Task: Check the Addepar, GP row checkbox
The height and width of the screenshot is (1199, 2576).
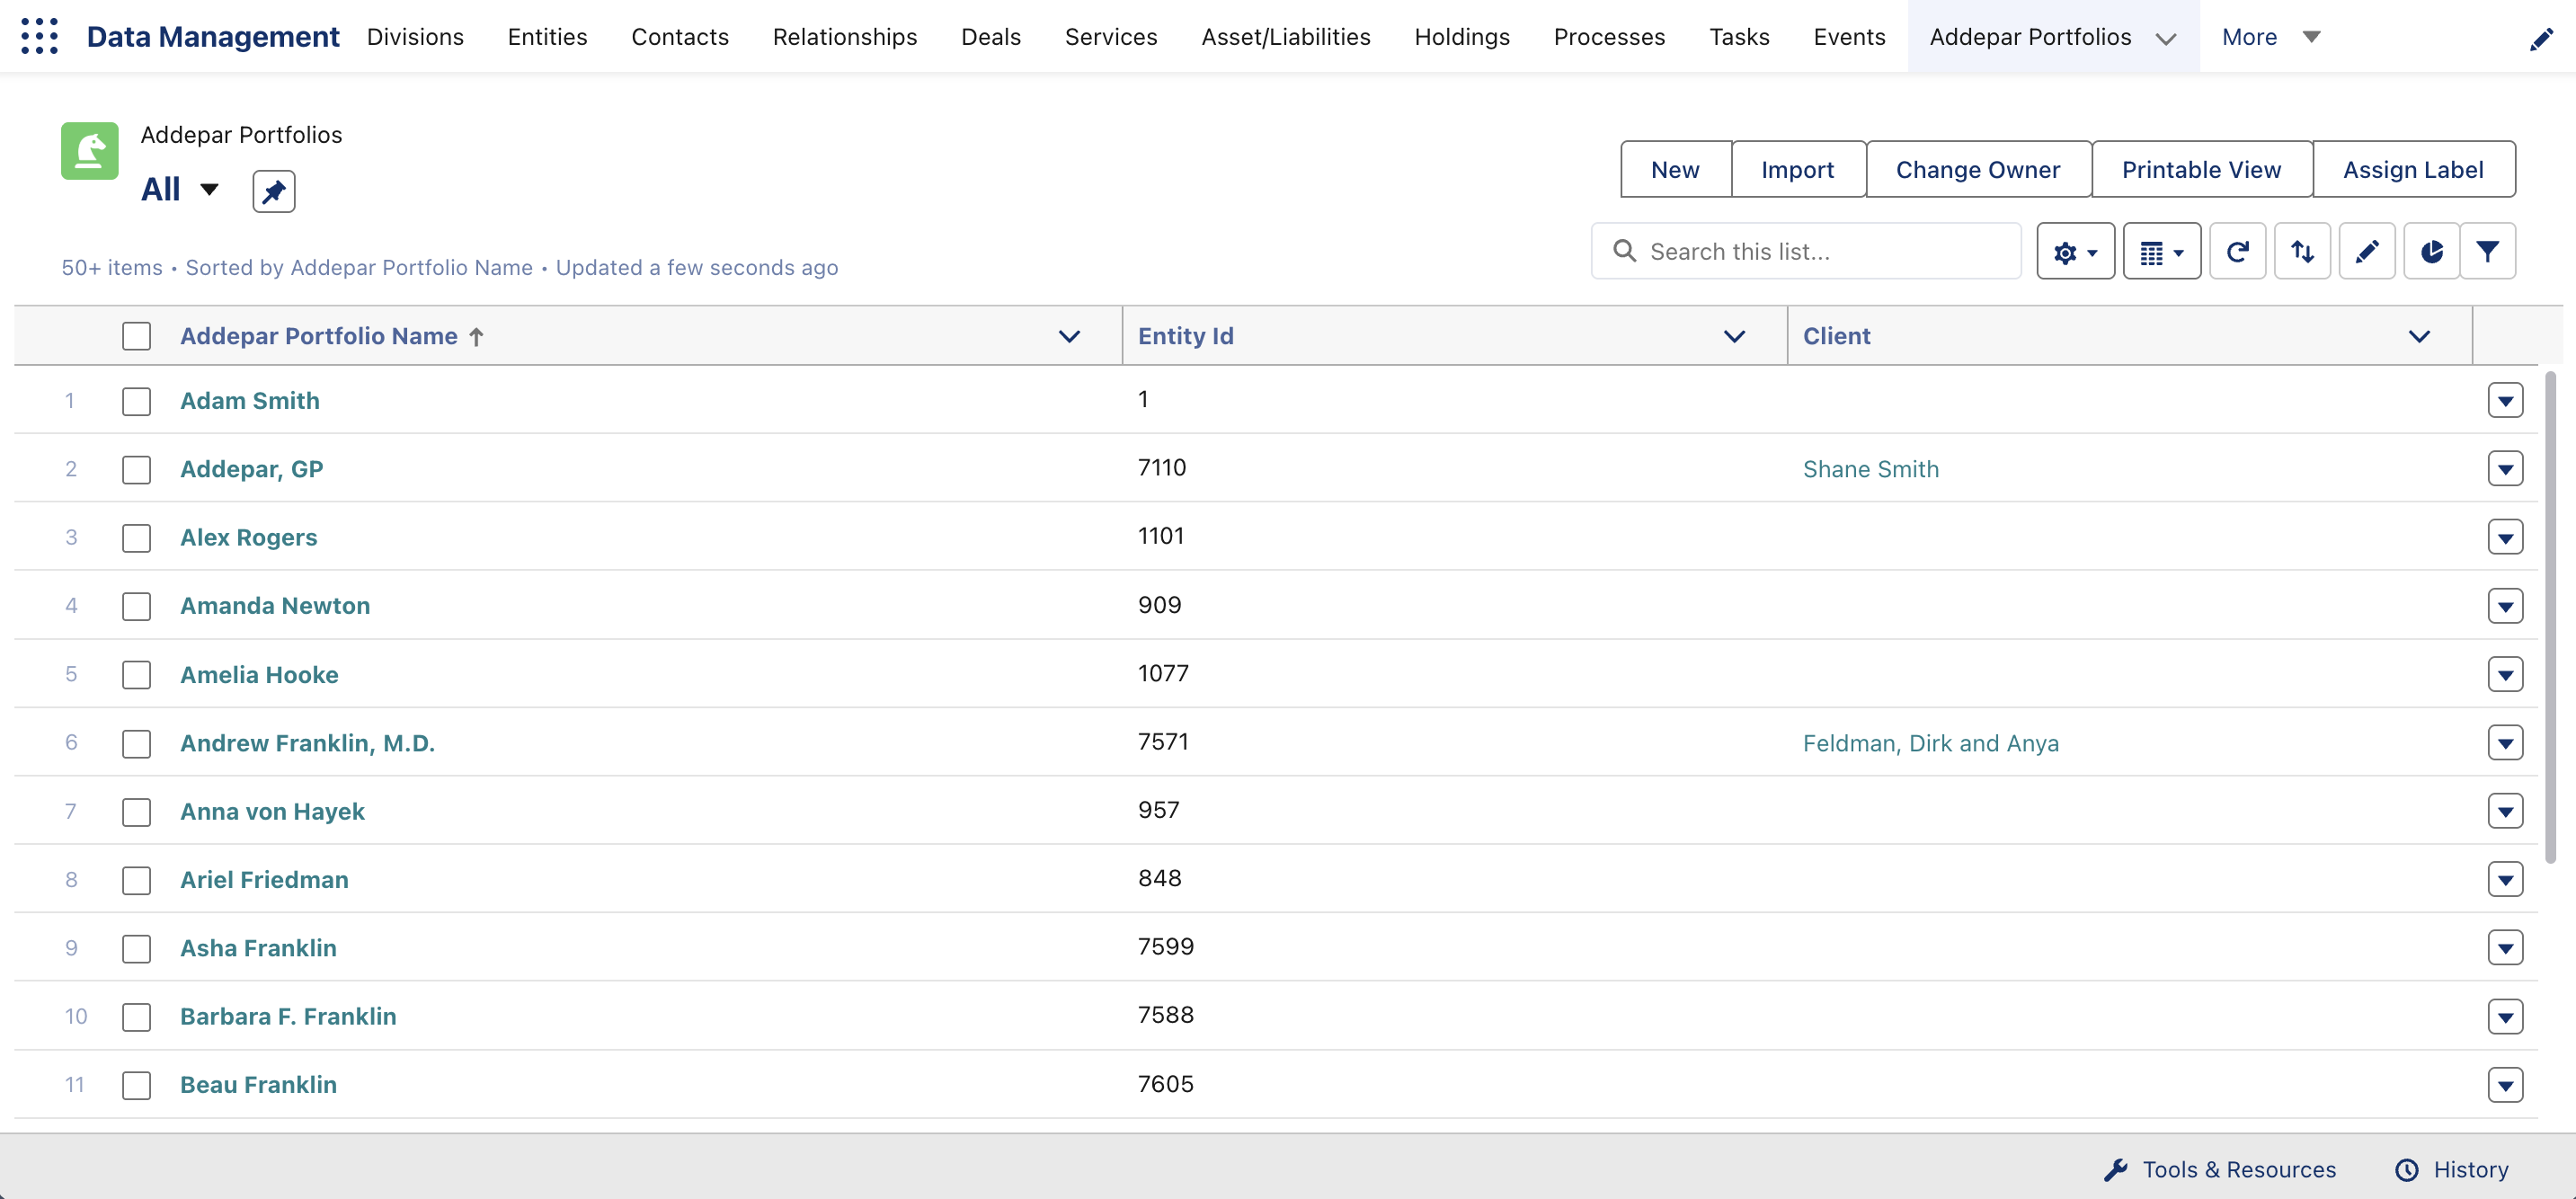Action: (x=137, y=470)
